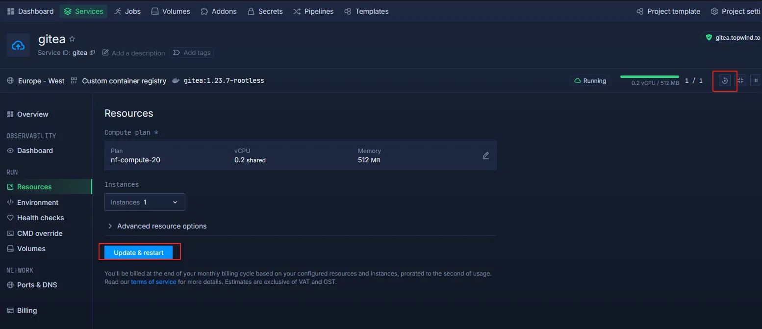Click the gitea.topwind.to domain badge

point(732,37)
